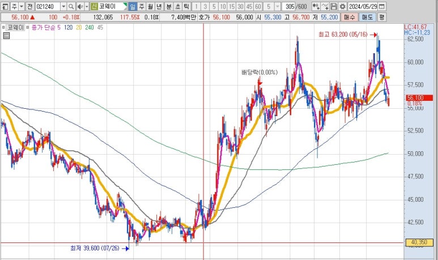Click the red ex-dividend flag marker

pyautogui.click(x=260, y=83)
